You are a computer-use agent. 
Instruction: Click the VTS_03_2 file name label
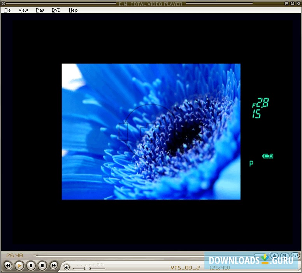[x=185, y=268]
